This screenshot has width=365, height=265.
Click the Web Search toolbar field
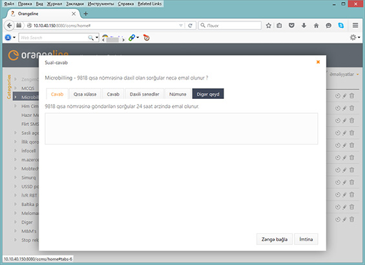click(x=53, y=37)
